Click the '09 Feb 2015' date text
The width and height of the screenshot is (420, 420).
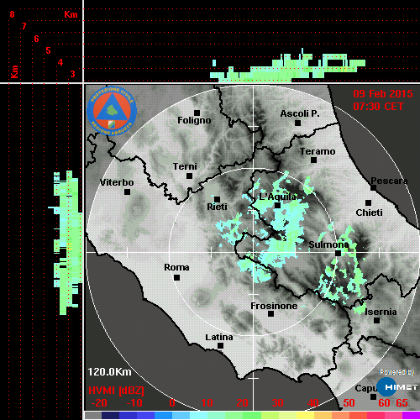[383, 94]
